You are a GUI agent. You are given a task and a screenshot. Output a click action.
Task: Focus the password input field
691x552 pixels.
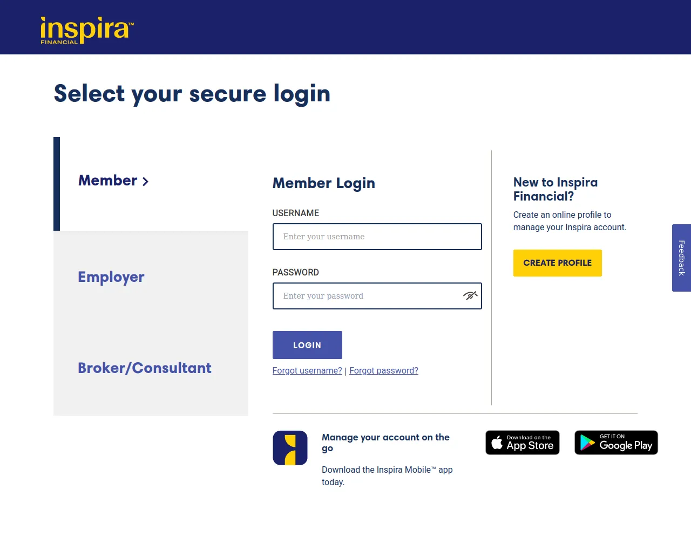367,296
